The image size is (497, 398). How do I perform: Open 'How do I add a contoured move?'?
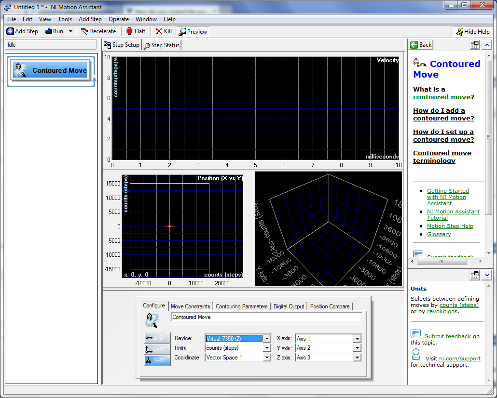click(443, 114)
